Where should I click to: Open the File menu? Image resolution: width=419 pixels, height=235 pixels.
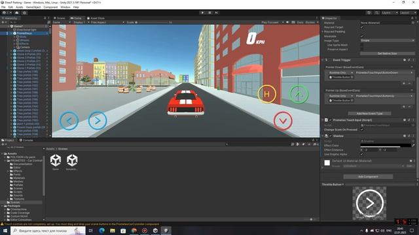coord(3,7)
